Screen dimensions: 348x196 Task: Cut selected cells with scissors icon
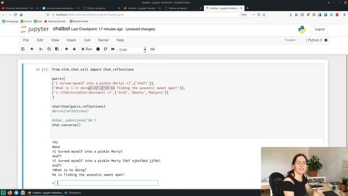tap(41, 49)
